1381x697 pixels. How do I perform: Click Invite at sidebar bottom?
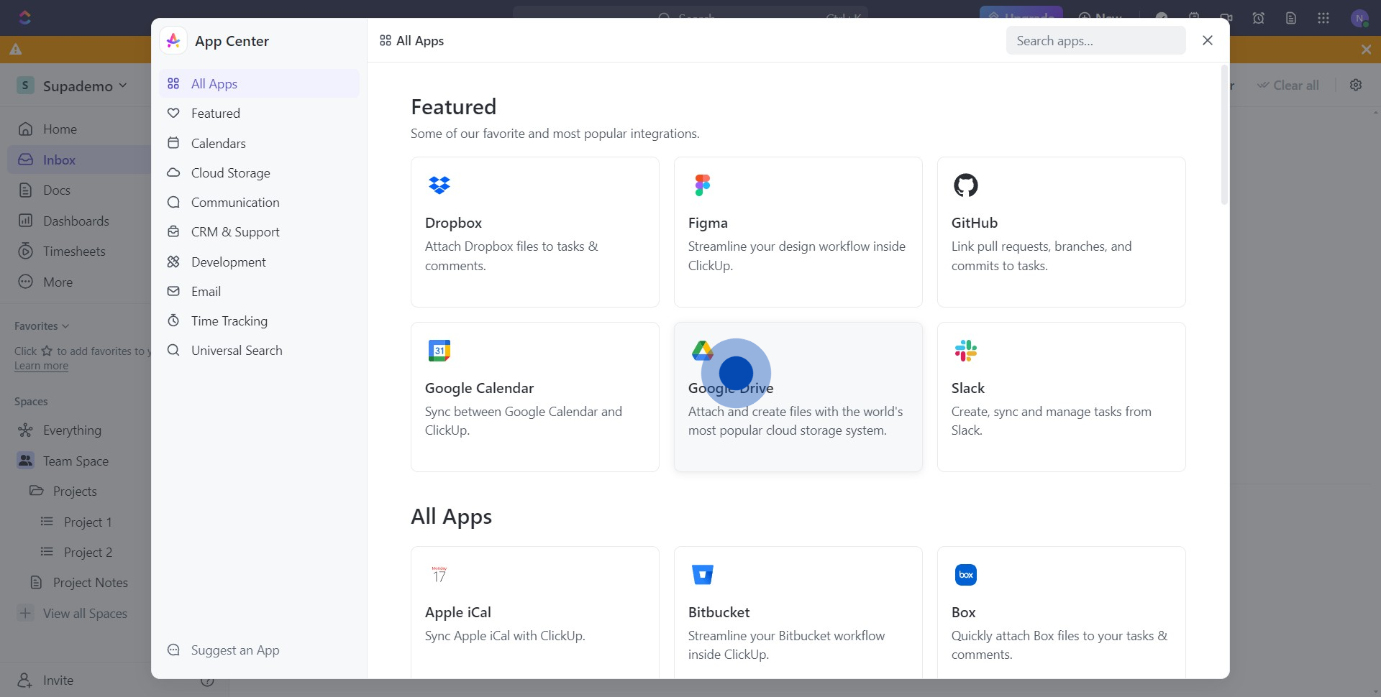(58, 680)
